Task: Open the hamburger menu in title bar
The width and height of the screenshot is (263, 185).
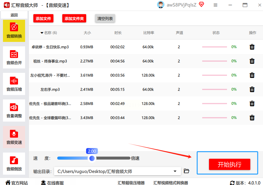Action: pos(215,5)
